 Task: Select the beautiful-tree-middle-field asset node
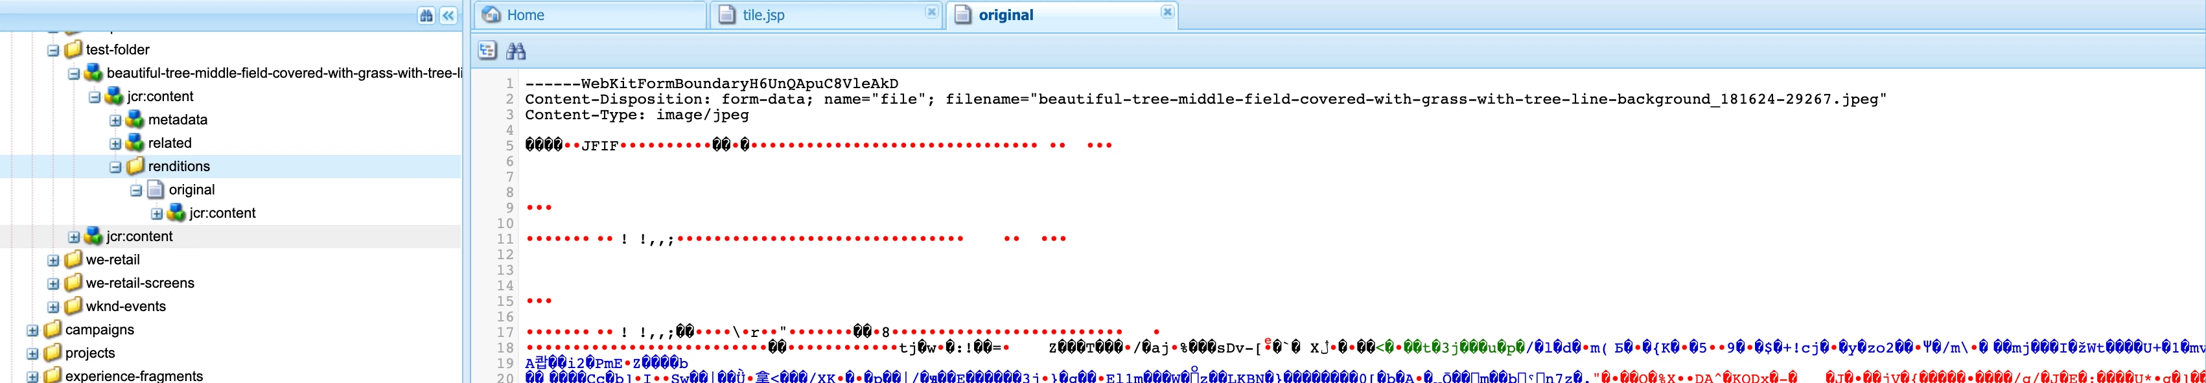click(283, 73)
